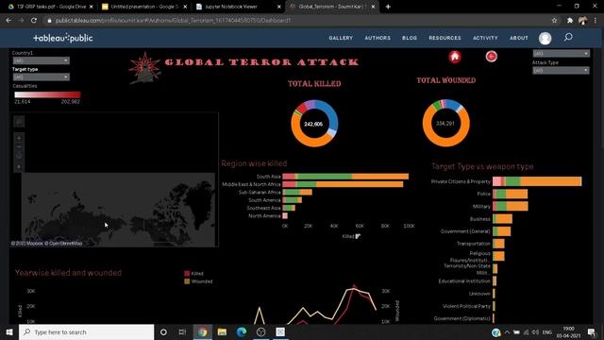Click the Educational Institution label
Screen dimensions: 604x340
pos(464,281)
